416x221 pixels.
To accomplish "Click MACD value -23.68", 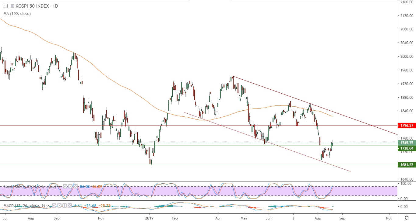I will coord(90,206).
